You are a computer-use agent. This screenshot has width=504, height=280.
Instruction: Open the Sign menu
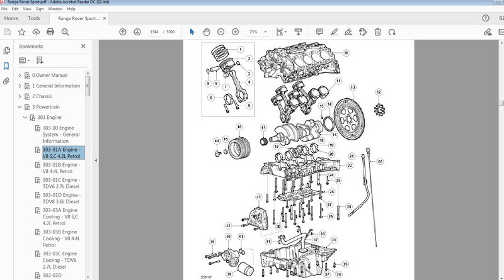40,9
